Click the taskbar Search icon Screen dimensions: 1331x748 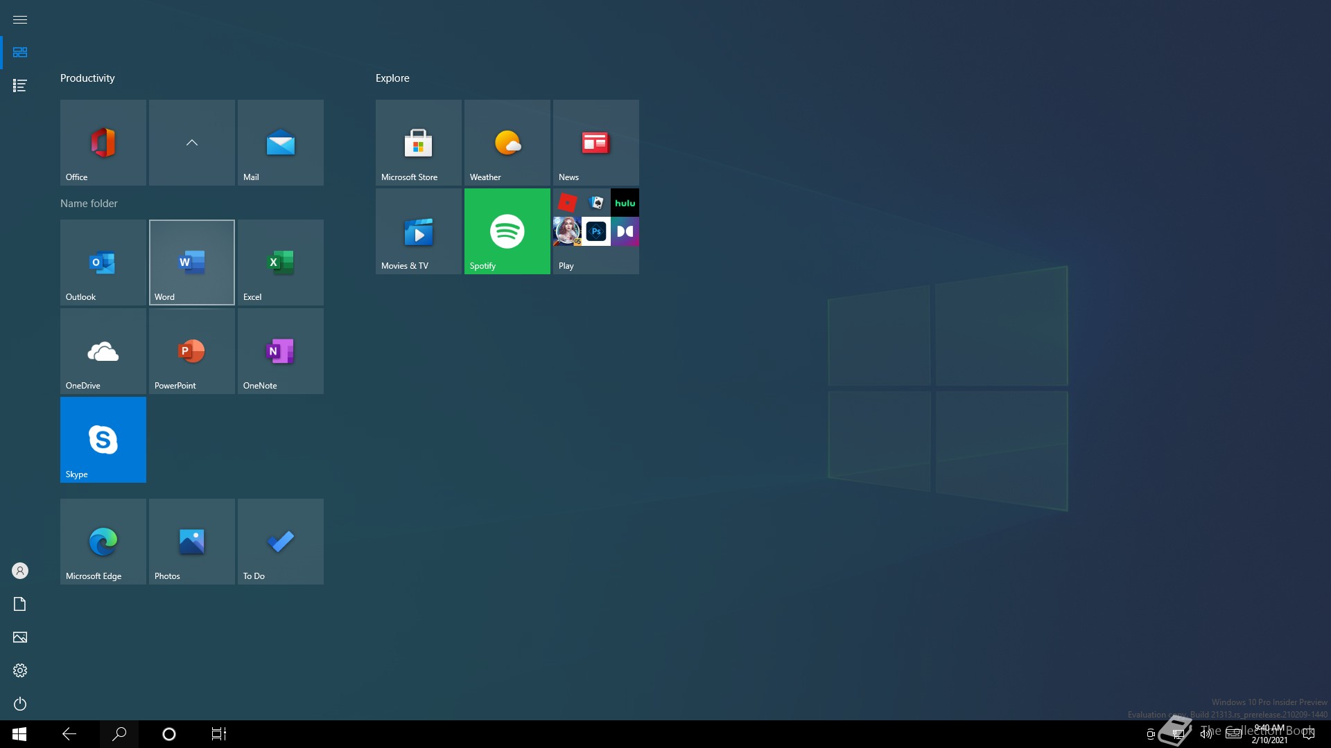pos(119,734)
